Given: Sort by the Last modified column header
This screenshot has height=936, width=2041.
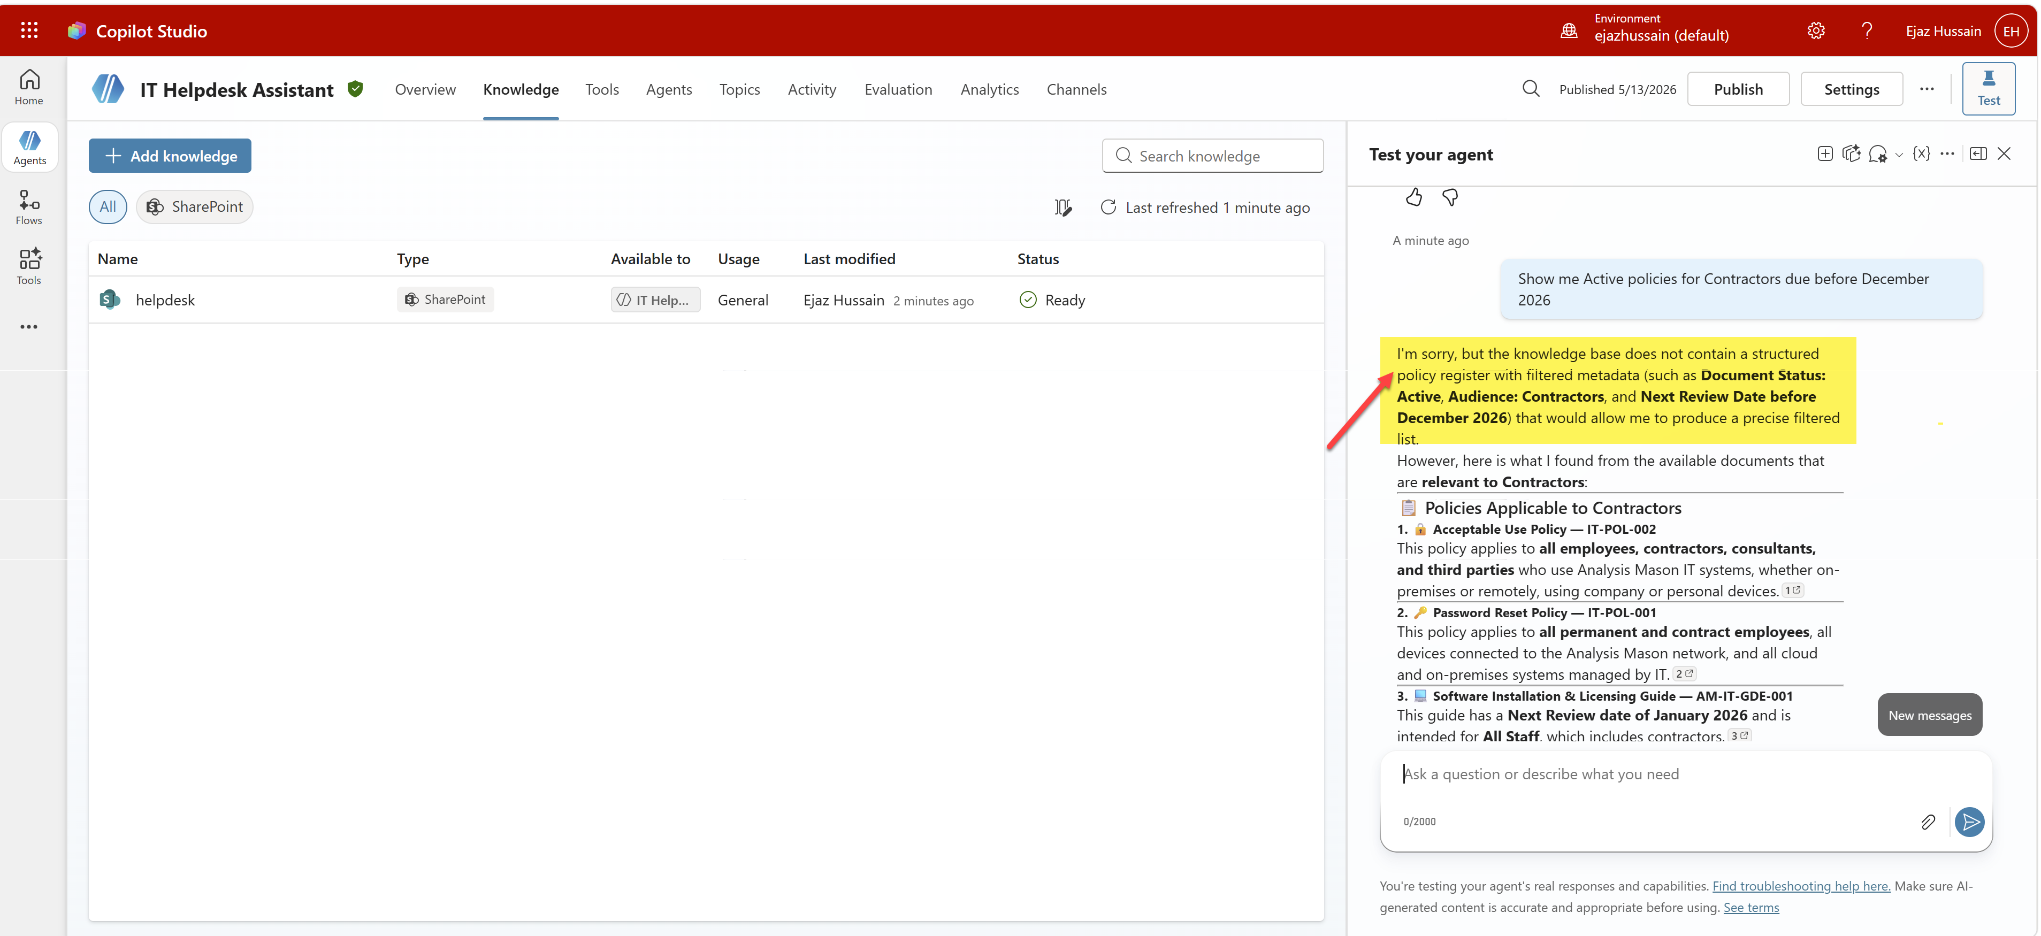Looking at the screenshot, I should 850,259.
